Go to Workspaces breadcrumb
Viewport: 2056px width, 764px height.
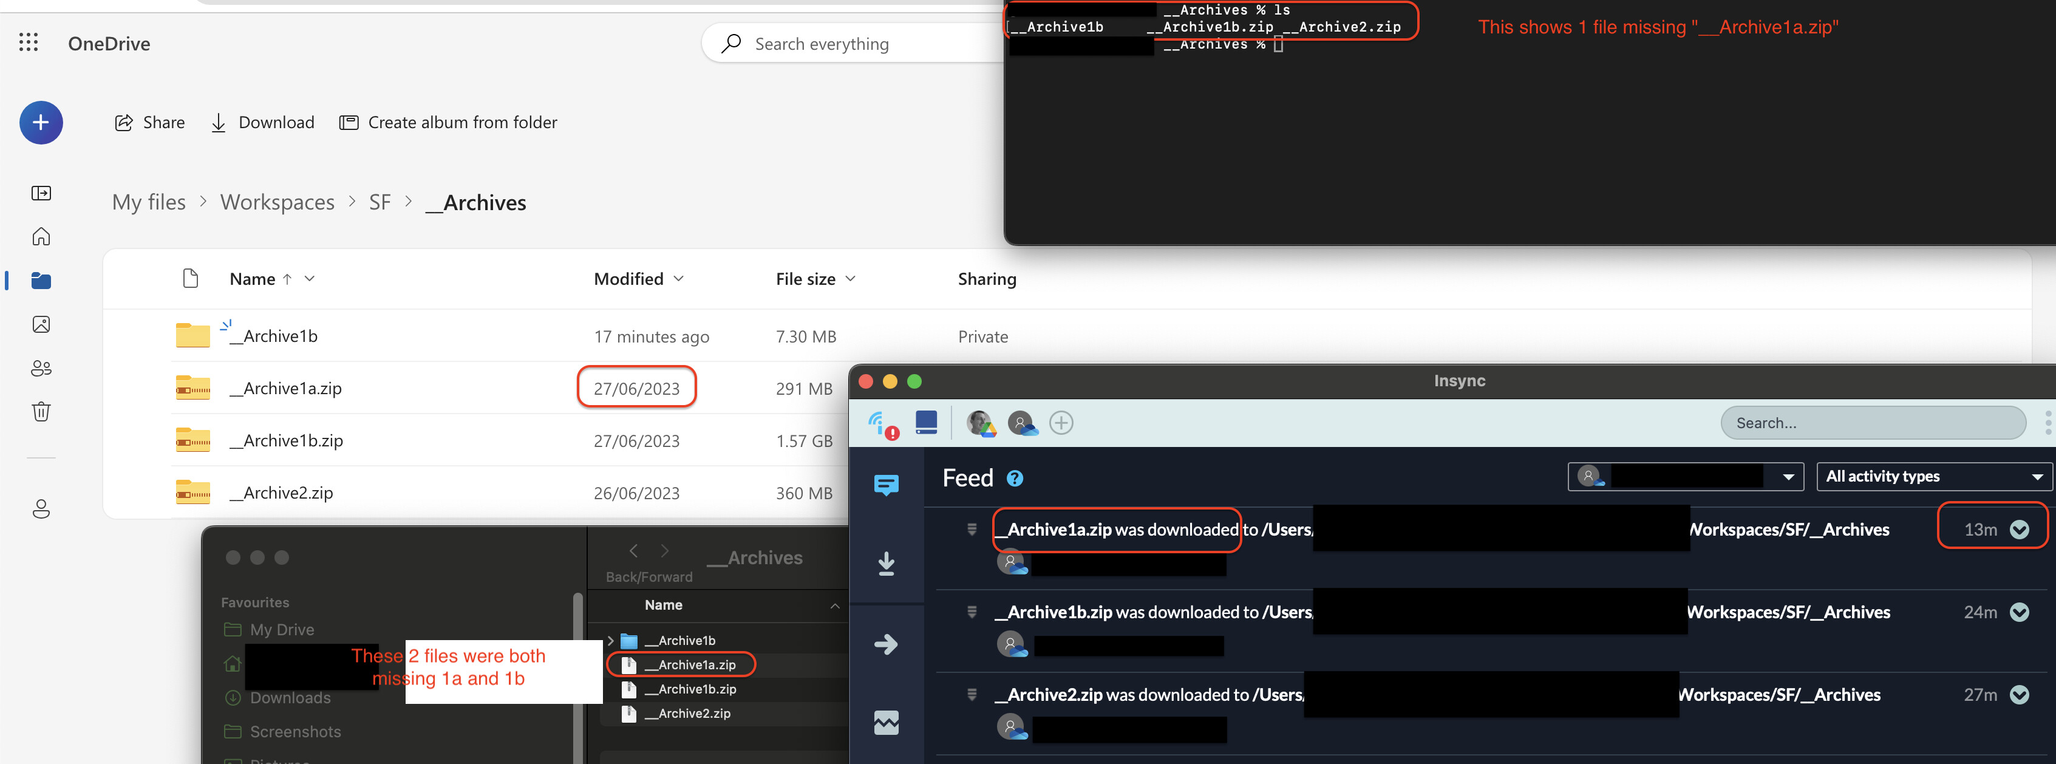click(x=277, y=202)
